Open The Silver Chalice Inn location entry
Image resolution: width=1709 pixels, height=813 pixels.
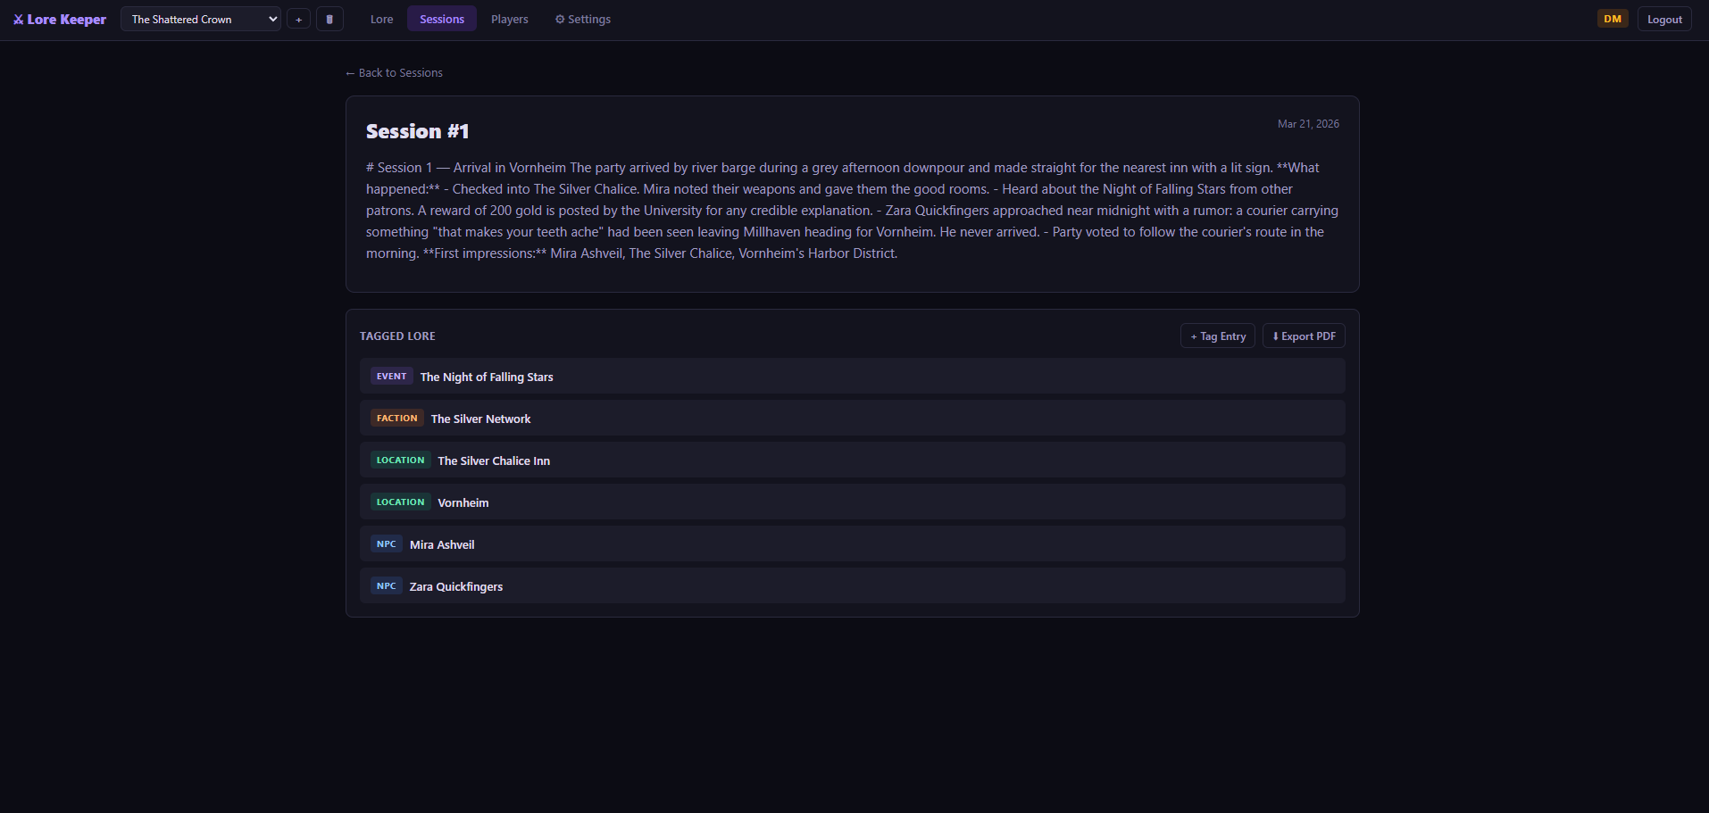pyautogui.click(x=494, y=461)
